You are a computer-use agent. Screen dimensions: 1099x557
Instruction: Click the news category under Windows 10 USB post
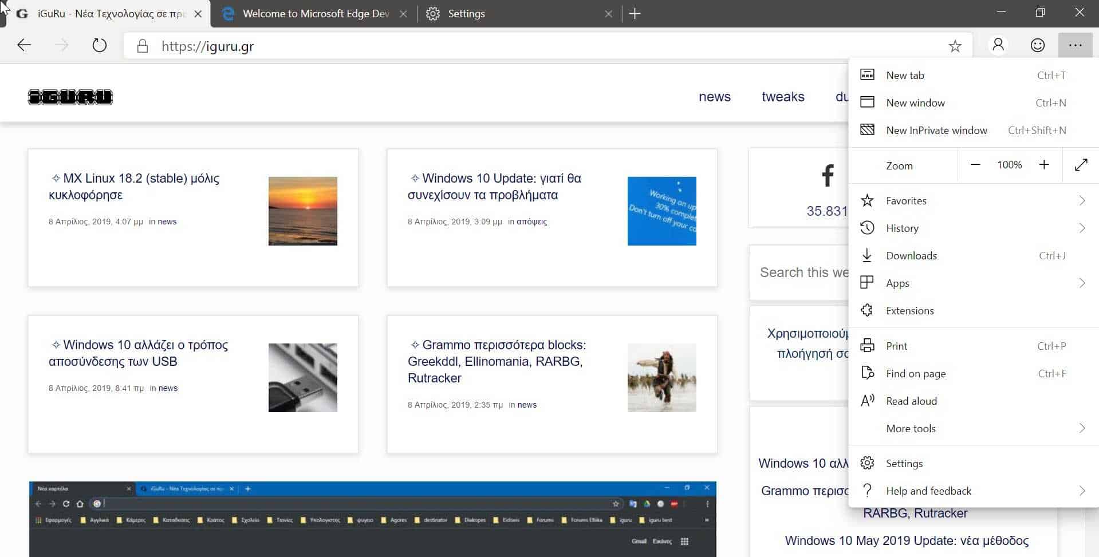[168, 388]
